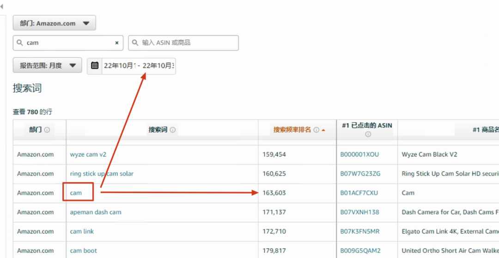Open ASIN B07VXNH138 link

[359, 212]
